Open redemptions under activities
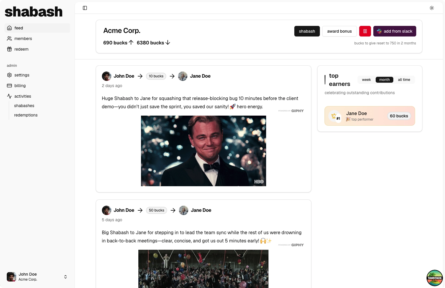This screenshot has width=445, height=288. pyautogui.click(x=26, y=115)
